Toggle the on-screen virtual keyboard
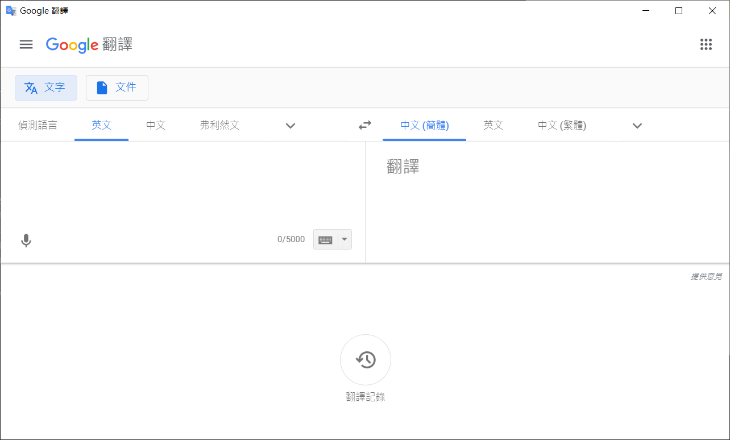The image size is (730, 440). [x=325, y=239]
